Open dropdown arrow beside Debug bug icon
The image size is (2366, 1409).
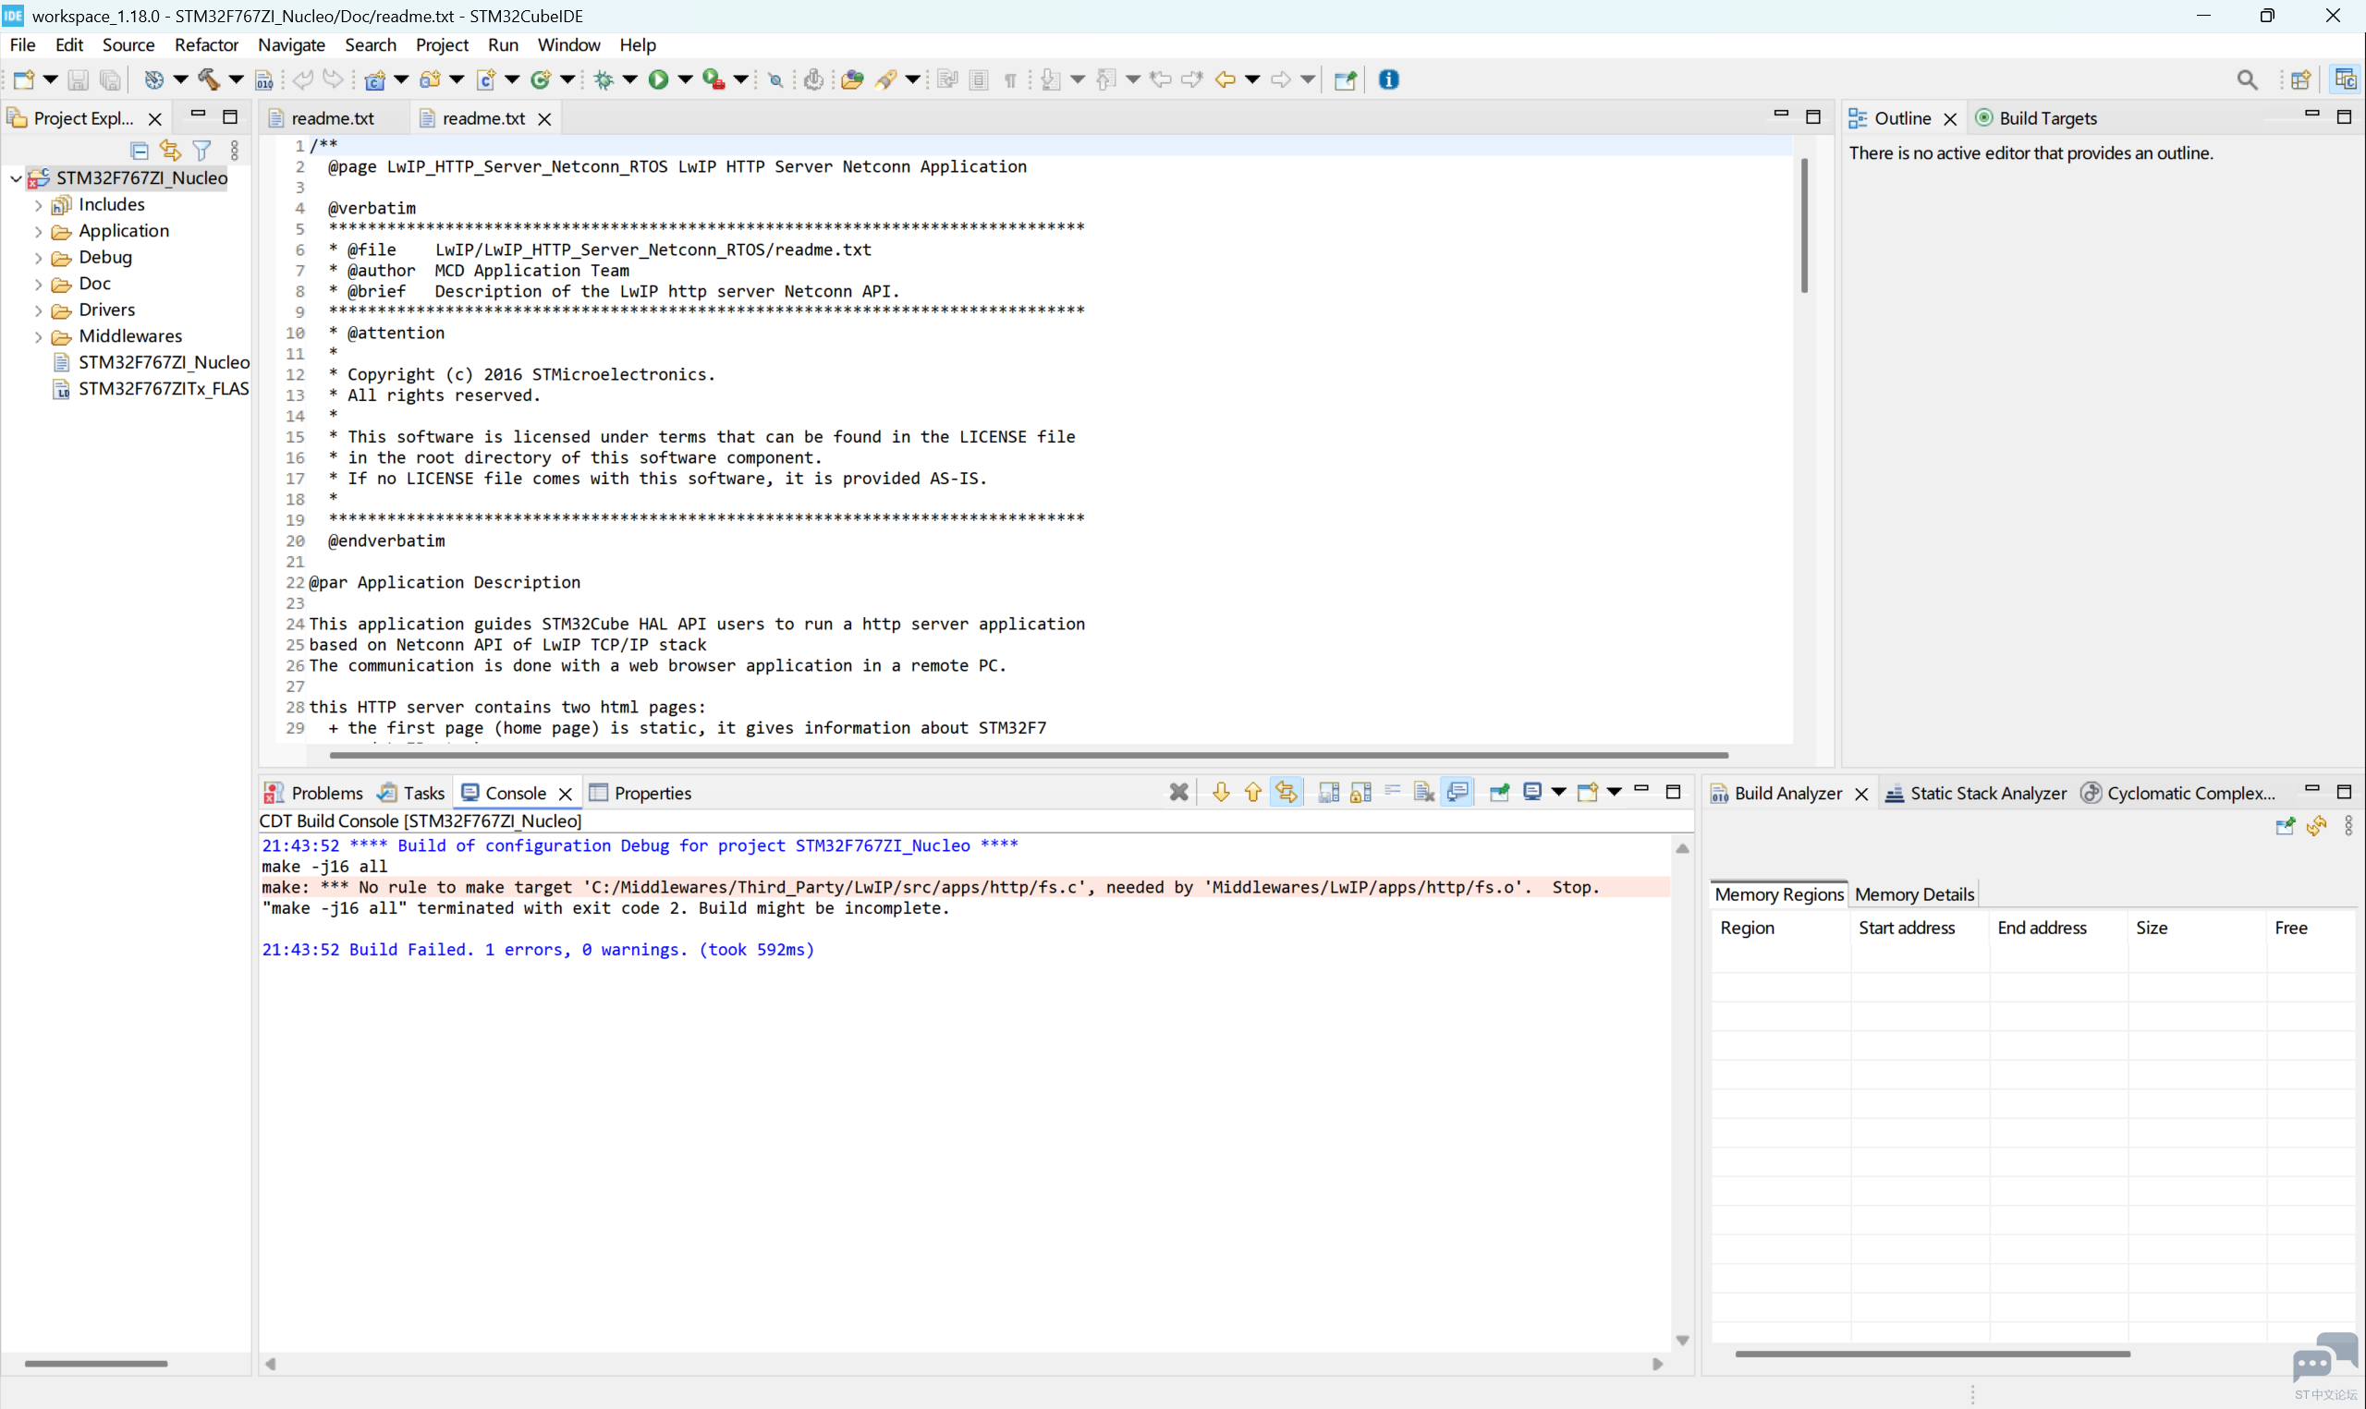pos(629,79)
